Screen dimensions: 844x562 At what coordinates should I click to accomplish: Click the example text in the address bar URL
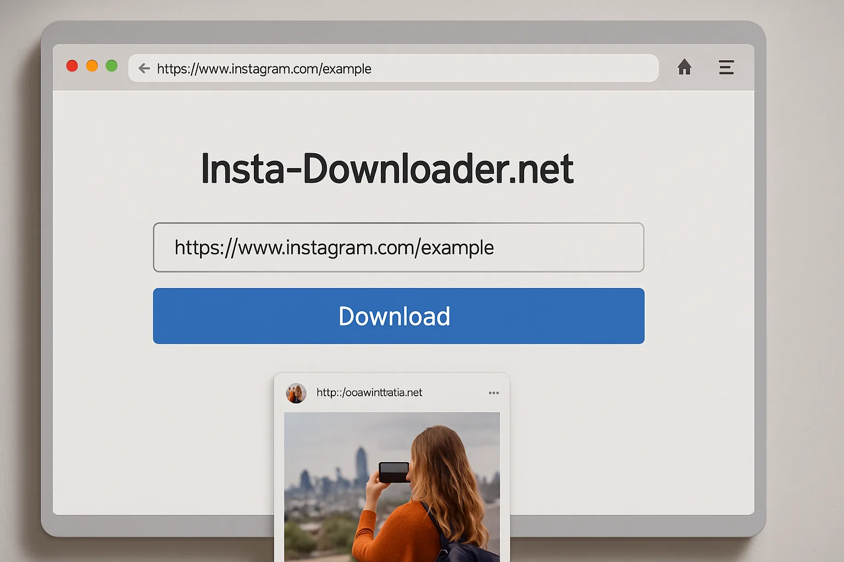point(347,69)
